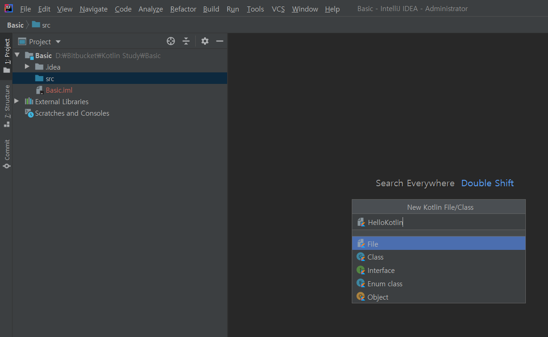The image size is (548, 337).
Task: Click the IntelliJ IDEA logo icon
Action: click(x=9, y=8)
